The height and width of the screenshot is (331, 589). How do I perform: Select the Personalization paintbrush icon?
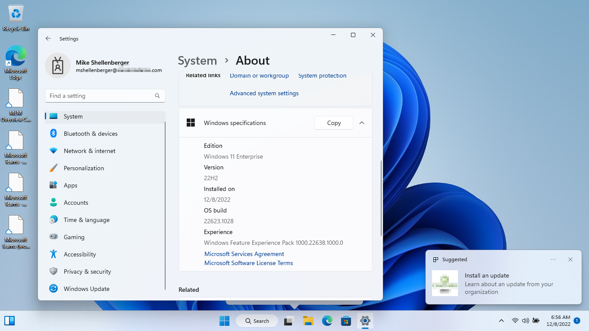pyautogui.click(x=53, y=168)
